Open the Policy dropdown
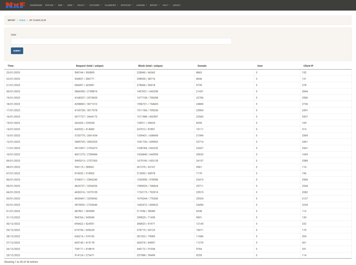This screenshot has width=356, height=265. tap(82, 5)
